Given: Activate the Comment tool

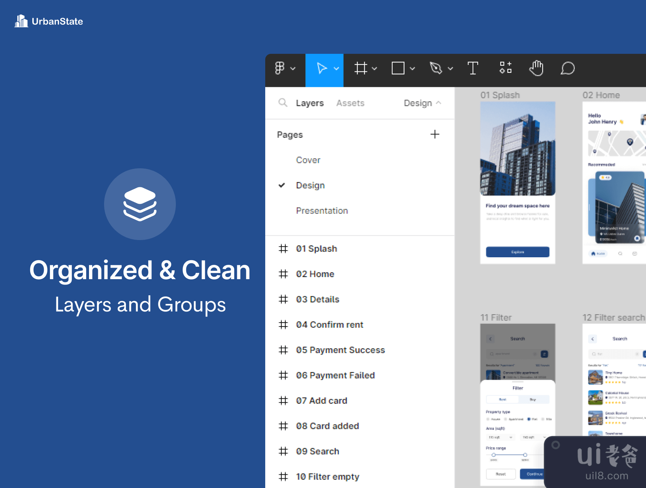Looking at the screenshot, I should click(x=567, y=68).
